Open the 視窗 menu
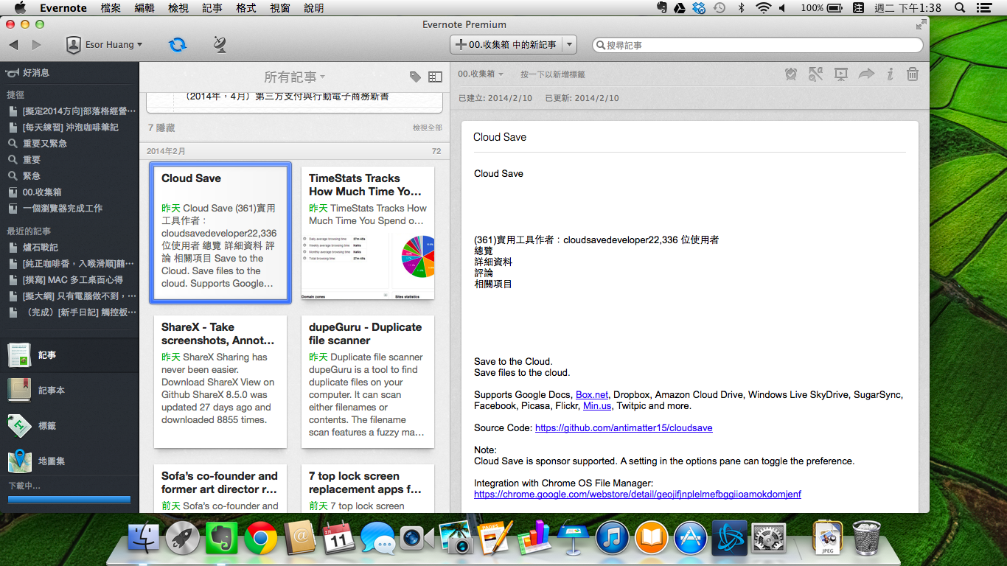Screen dimensions: 1007x566 pyautogui.click(x=279, y=8)
